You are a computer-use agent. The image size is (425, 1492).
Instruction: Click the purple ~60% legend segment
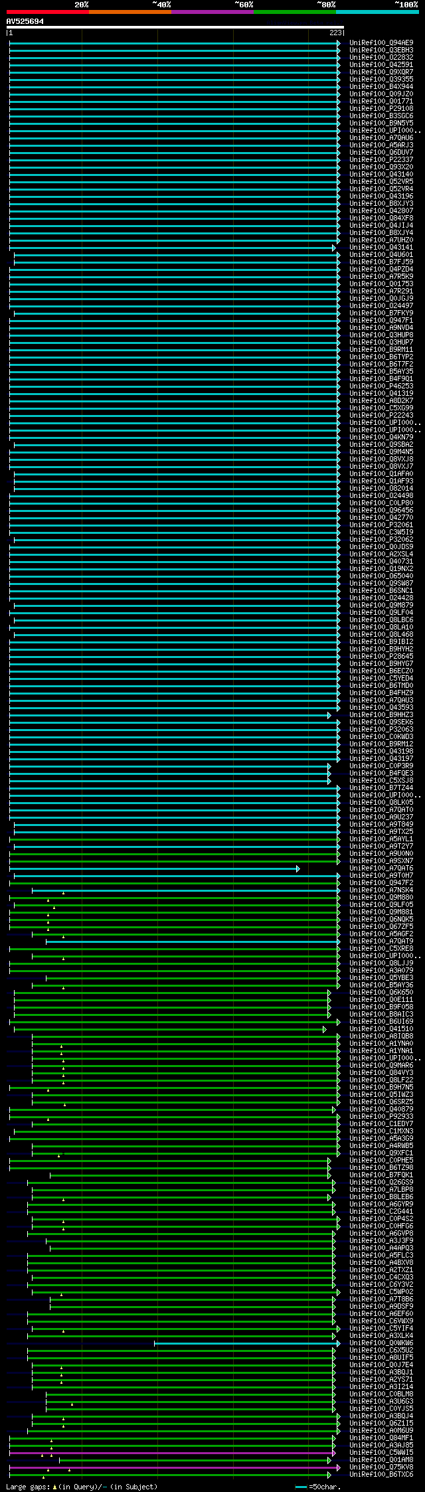[x=212, y=12]
